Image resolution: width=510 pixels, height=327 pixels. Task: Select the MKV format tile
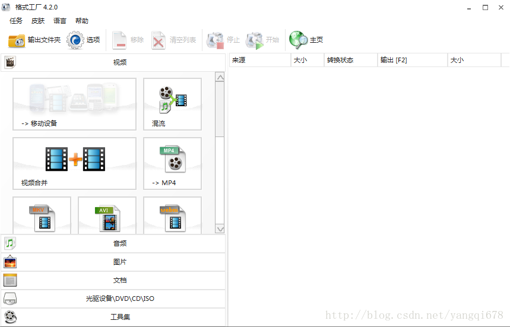point(42,215)
